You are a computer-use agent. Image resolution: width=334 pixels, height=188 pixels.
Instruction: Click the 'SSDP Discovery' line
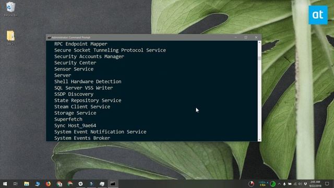pos(74,94)
